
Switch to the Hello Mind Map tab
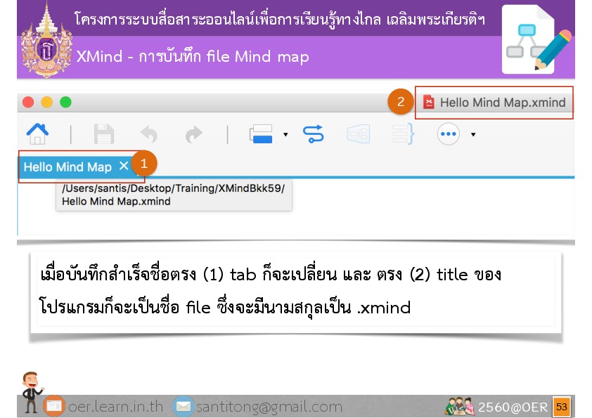coord(67,166)
